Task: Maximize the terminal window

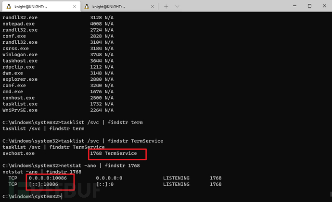Action: click(309, 6)
